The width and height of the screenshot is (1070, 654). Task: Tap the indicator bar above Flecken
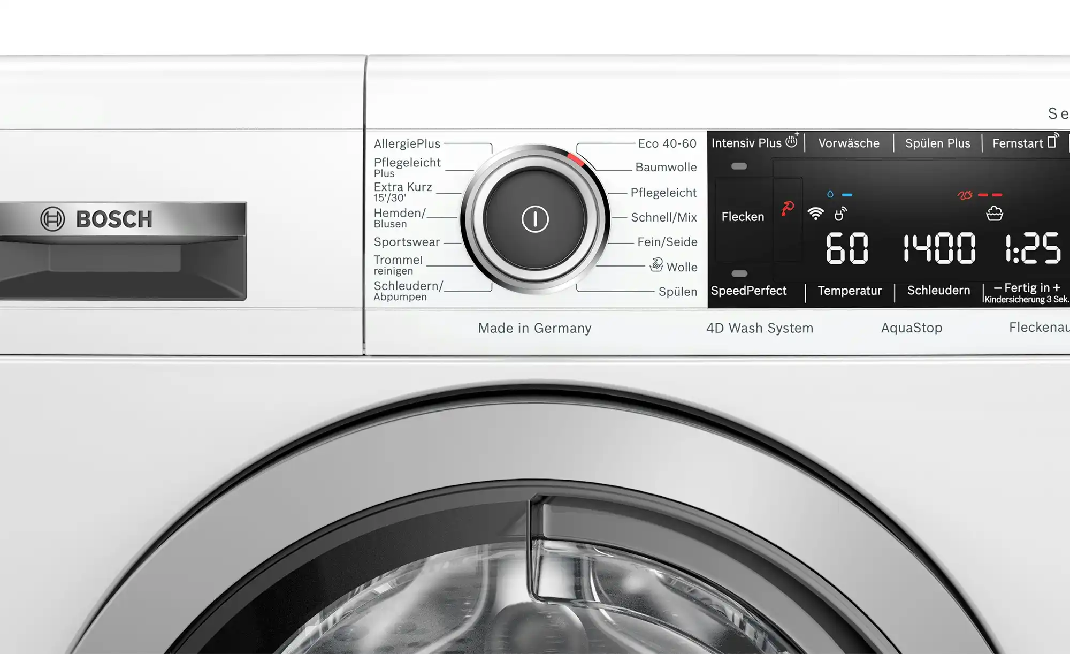[739, 166]
